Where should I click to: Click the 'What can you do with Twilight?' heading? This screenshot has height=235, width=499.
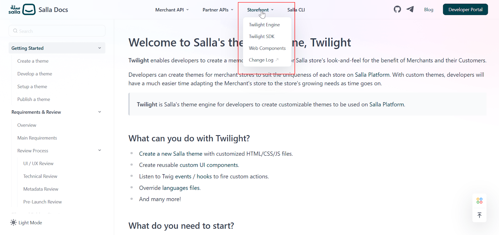189,138
